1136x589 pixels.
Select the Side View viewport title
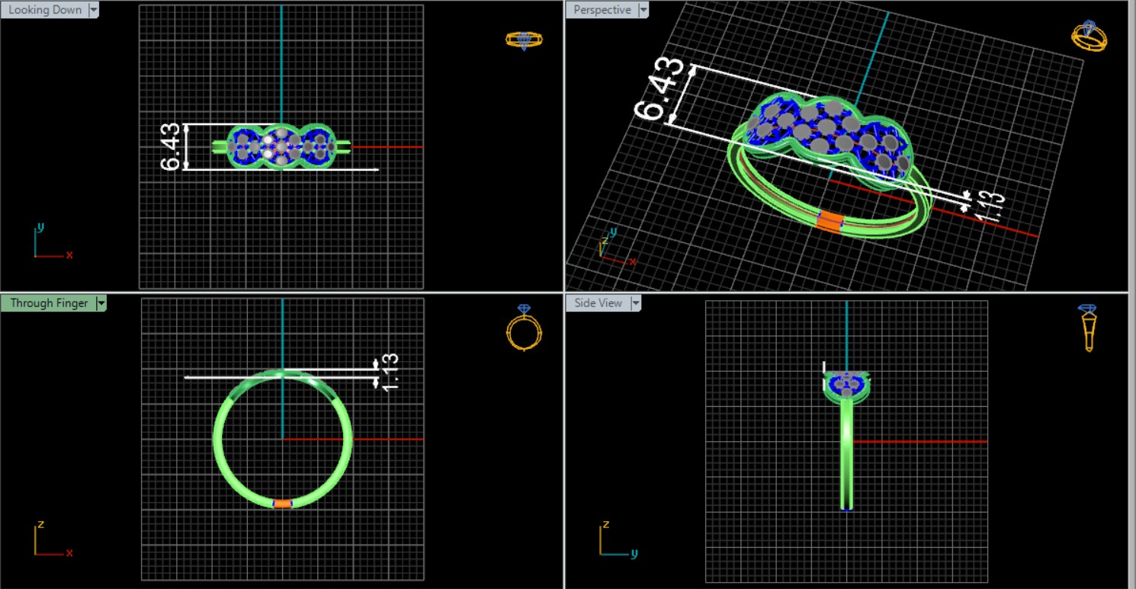coord(598,303)
